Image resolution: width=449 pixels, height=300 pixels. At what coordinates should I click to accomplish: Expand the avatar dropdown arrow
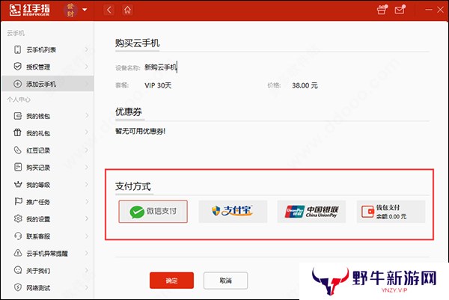[x=85, y=10]
